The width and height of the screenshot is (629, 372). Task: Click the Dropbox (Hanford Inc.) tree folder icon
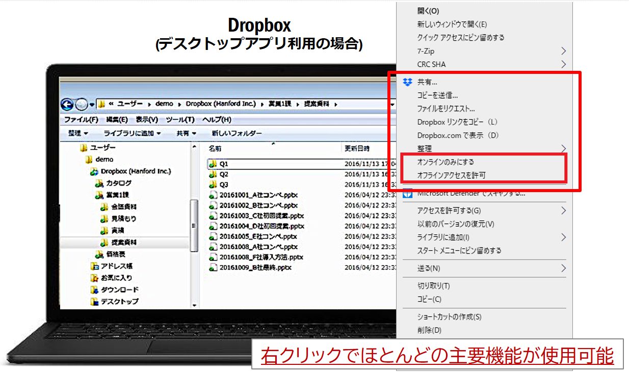click(94, 172)
